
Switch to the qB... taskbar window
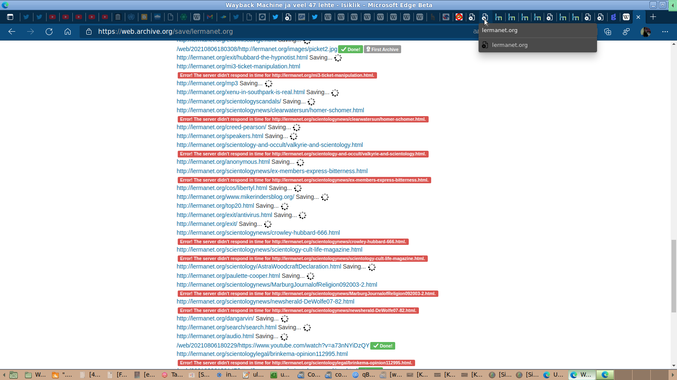coord(364,375)
